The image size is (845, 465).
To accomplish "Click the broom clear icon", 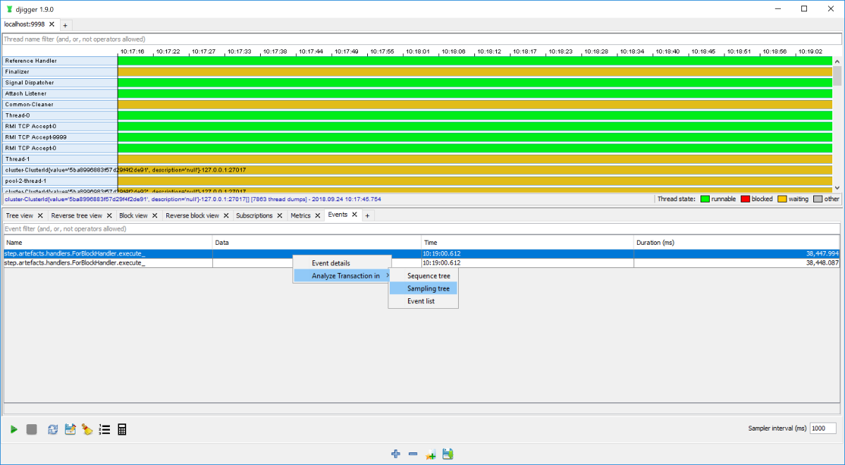I will tap(87, 430).
